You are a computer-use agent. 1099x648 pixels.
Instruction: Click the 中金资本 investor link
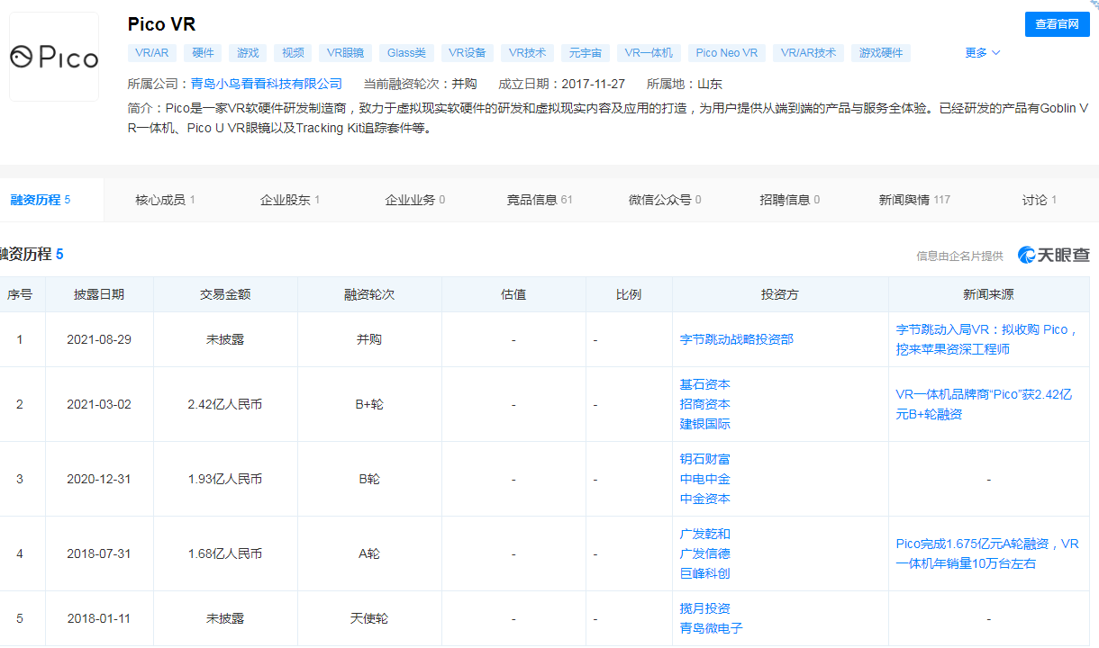(704, 499)
